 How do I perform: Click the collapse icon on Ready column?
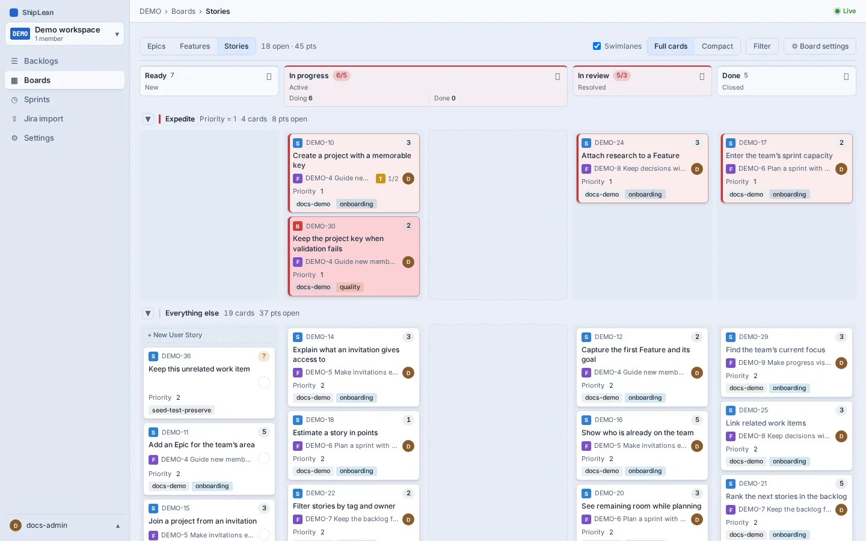point(269,76)
